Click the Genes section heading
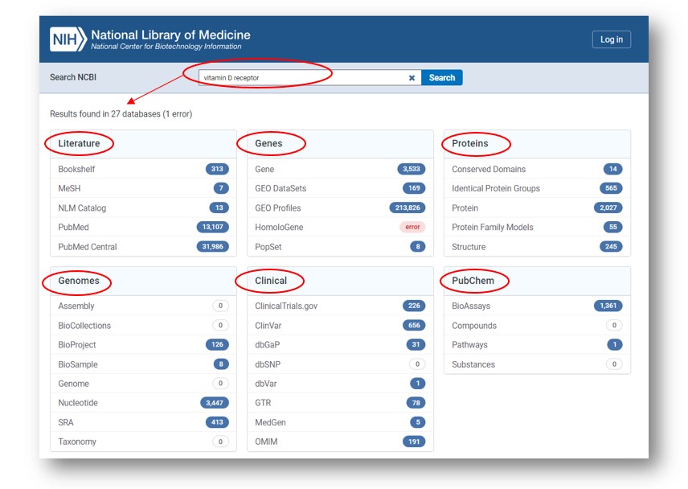688x489 pixels. [268, 143]
